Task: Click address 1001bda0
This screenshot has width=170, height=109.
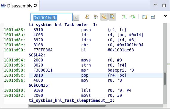Action: point(15,90)
